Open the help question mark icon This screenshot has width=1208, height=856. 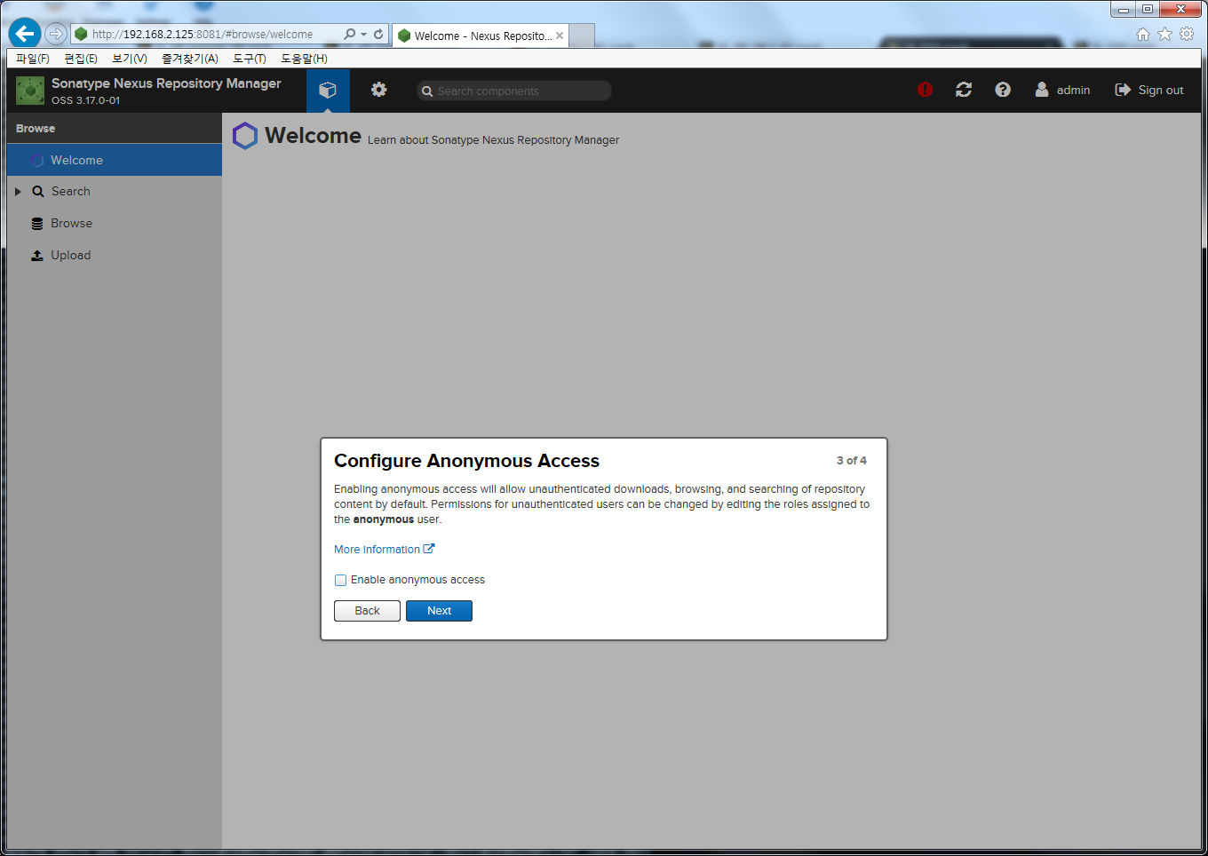click(x=1003, y=90)
